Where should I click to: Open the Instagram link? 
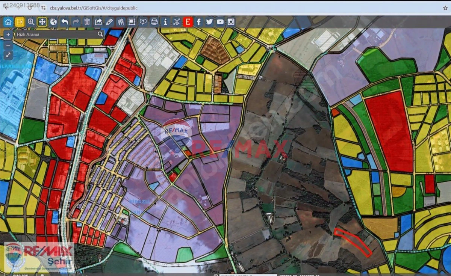[231, 22]
